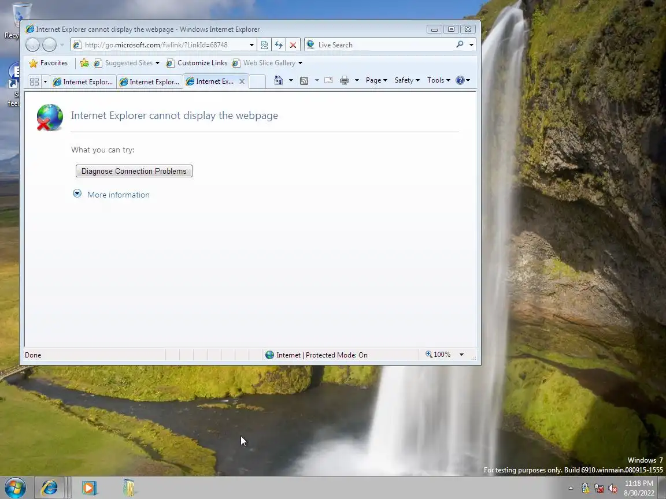Image resolution: width=666 pixels, height=499 pixels.
Task: Click the Home icon
Action: click(x=278, y=80)
